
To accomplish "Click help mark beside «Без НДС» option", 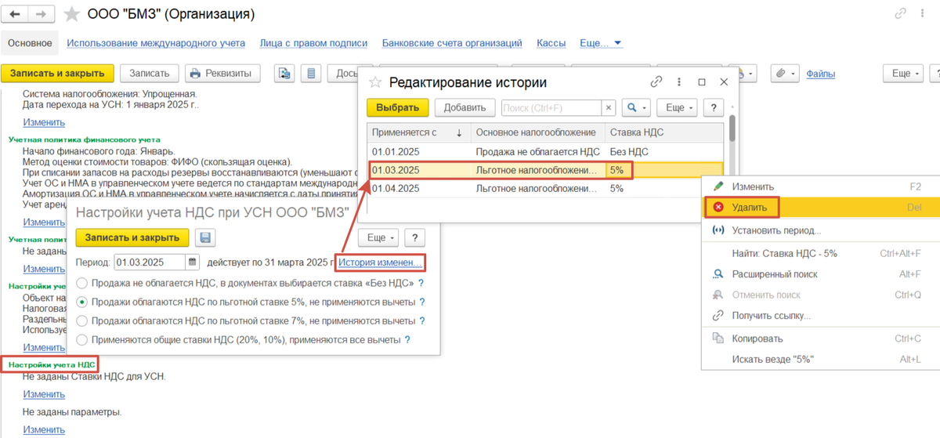I will [421, 284].
